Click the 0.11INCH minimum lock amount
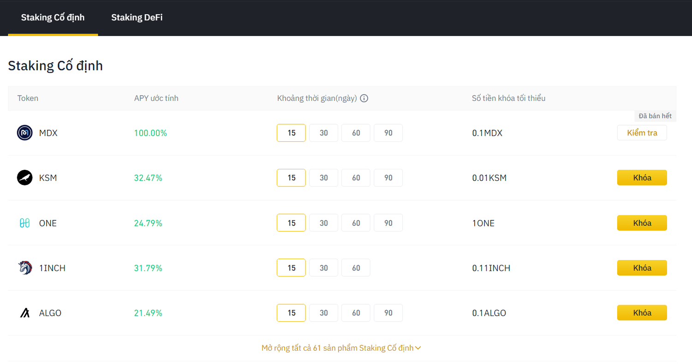This screenshot has width=692, height=364. tap(491, 268)
